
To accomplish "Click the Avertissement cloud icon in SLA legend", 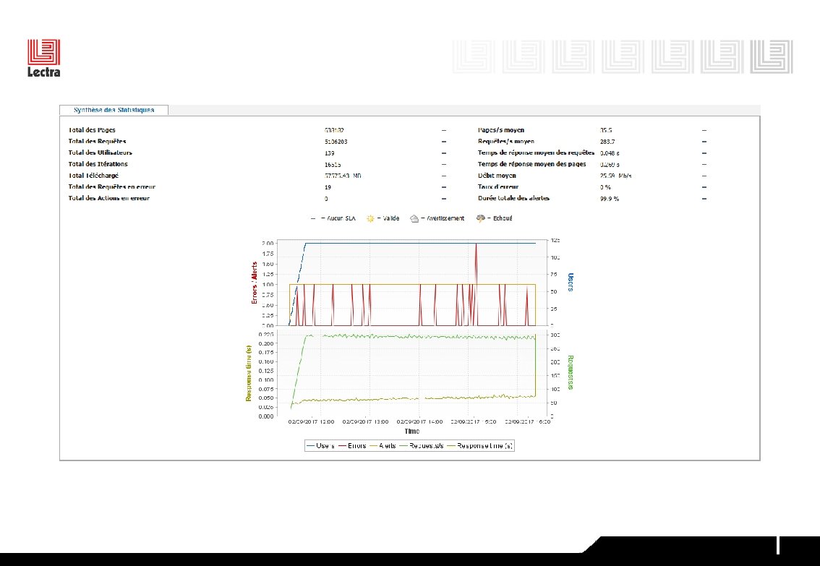I will pos(414,218).
